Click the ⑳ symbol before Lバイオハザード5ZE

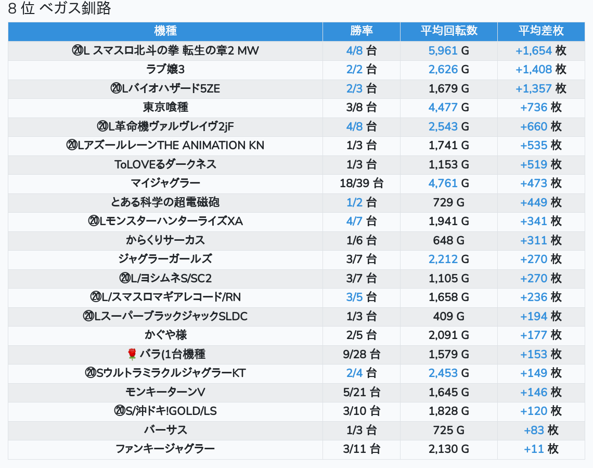click(x=116, y=89)
